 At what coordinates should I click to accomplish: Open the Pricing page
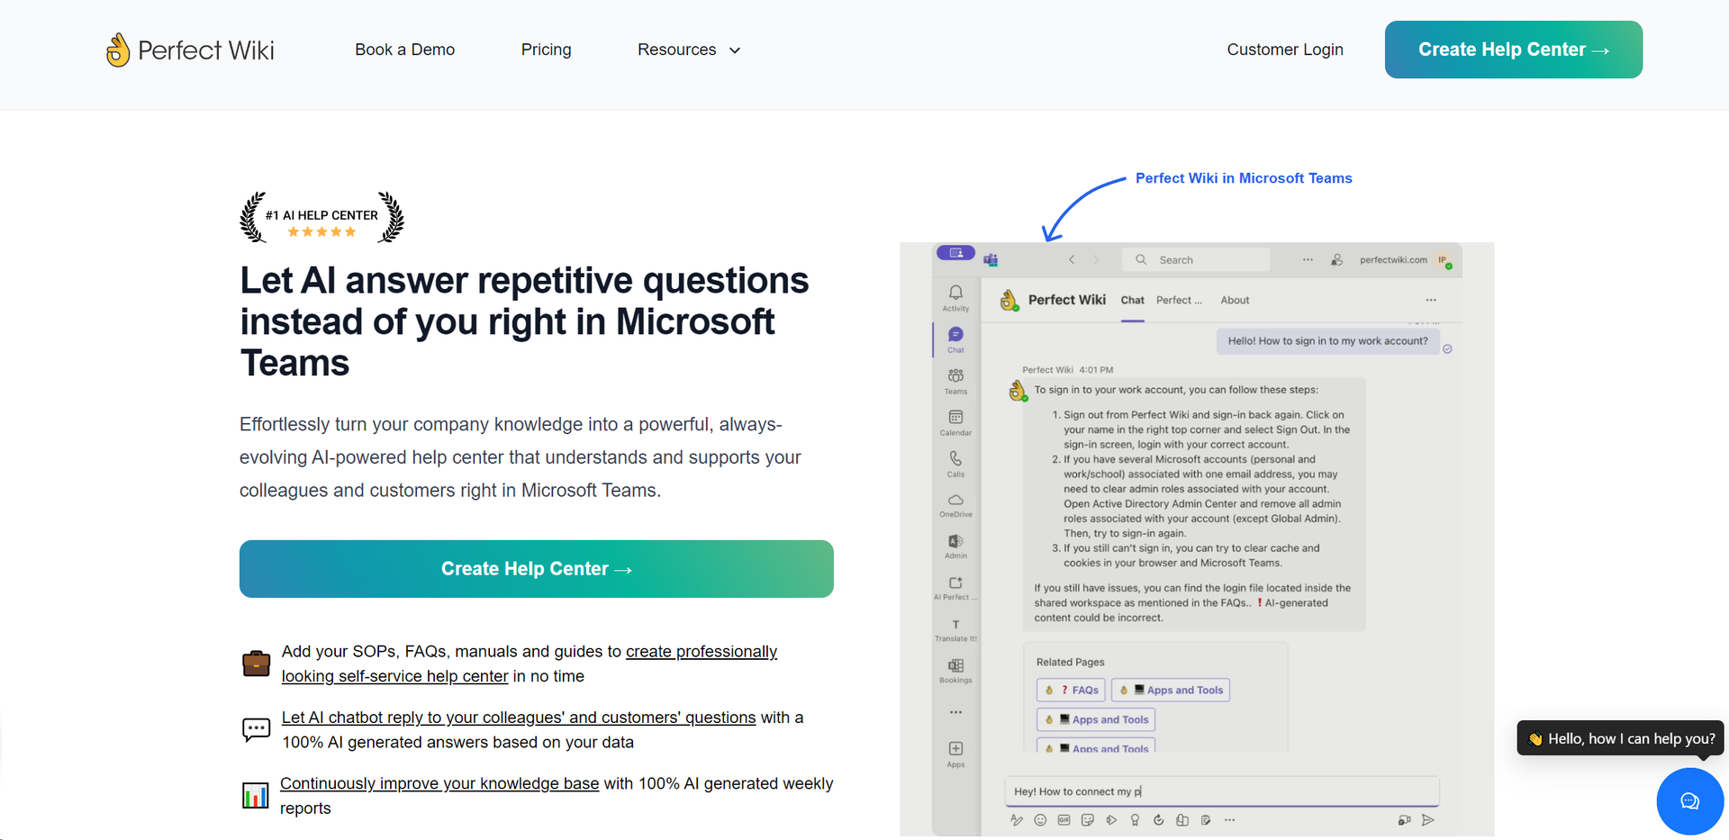(x=546, y=50)
